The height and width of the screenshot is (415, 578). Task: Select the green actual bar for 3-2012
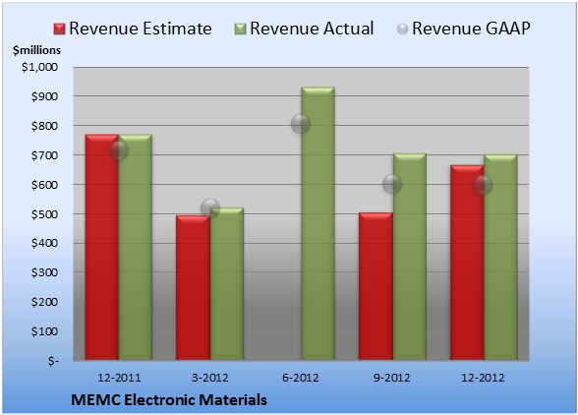click(x=227, y=283)
